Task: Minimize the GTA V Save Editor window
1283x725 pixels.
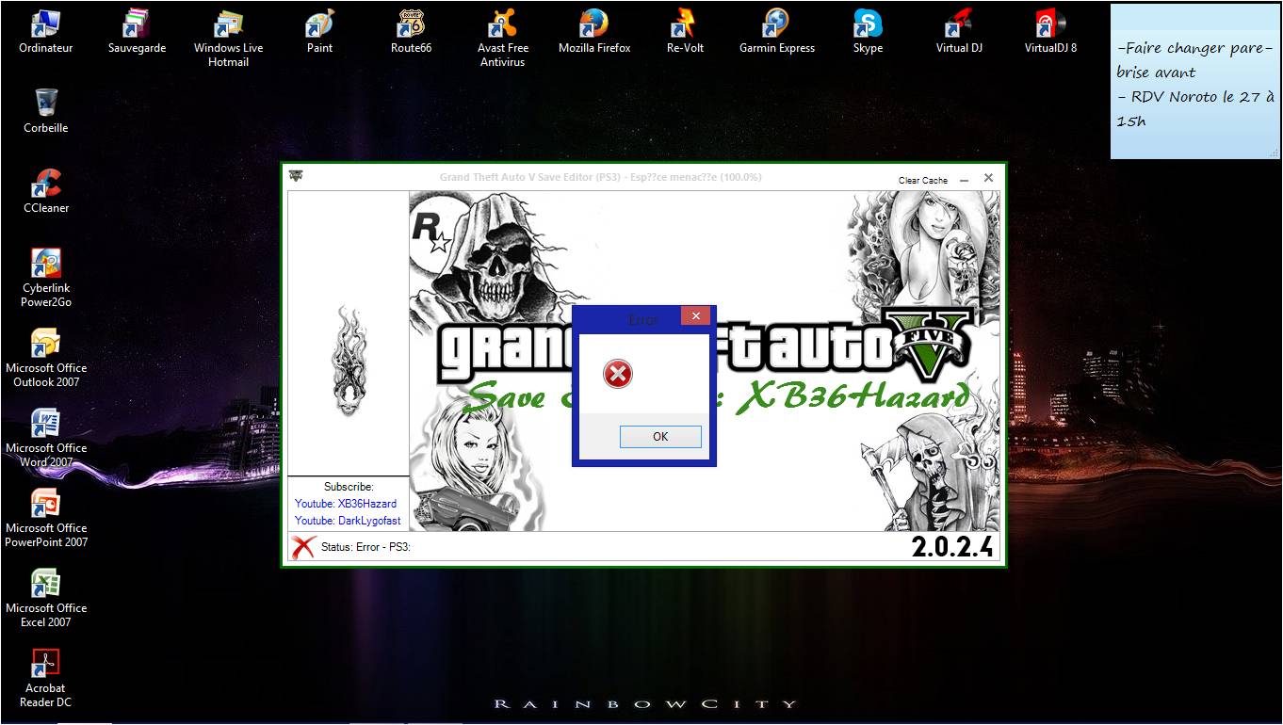Action: (x=964, y=179)
